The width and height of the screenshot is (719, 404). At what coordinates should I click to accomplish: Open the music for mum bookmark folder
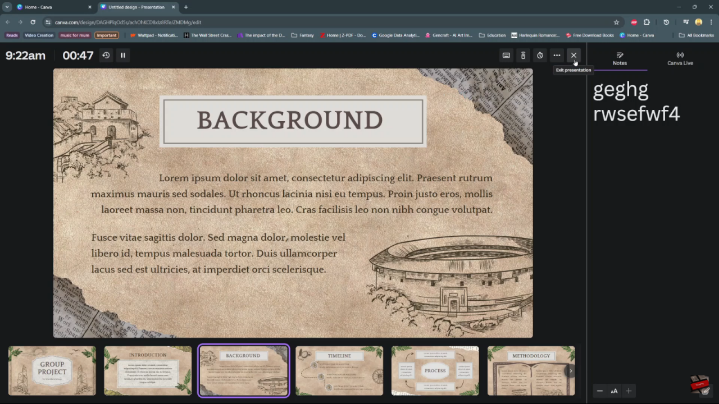coord(75,35)
